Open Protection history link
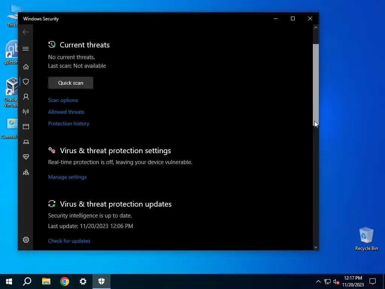Screen dimensions: 385x289 point(68,123)
